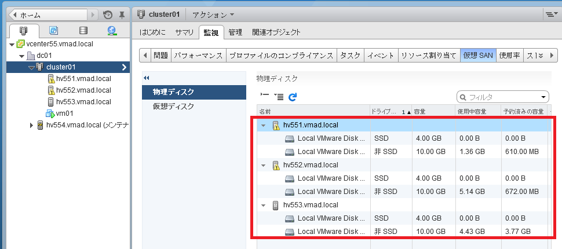Sort by the 予約済みの容量 column header

(x=524, y=112)
